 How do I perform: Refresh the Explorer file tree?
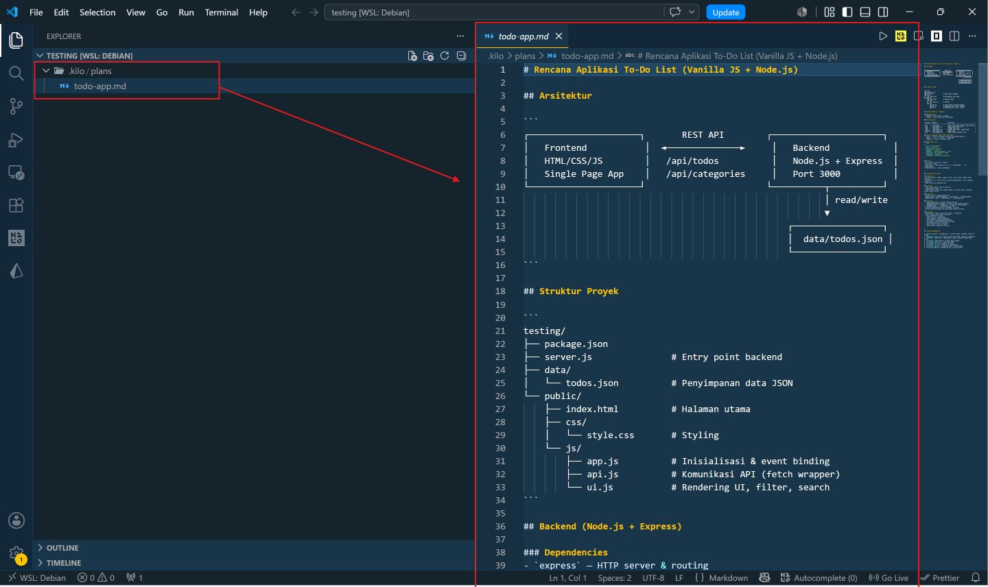point(445,56)
